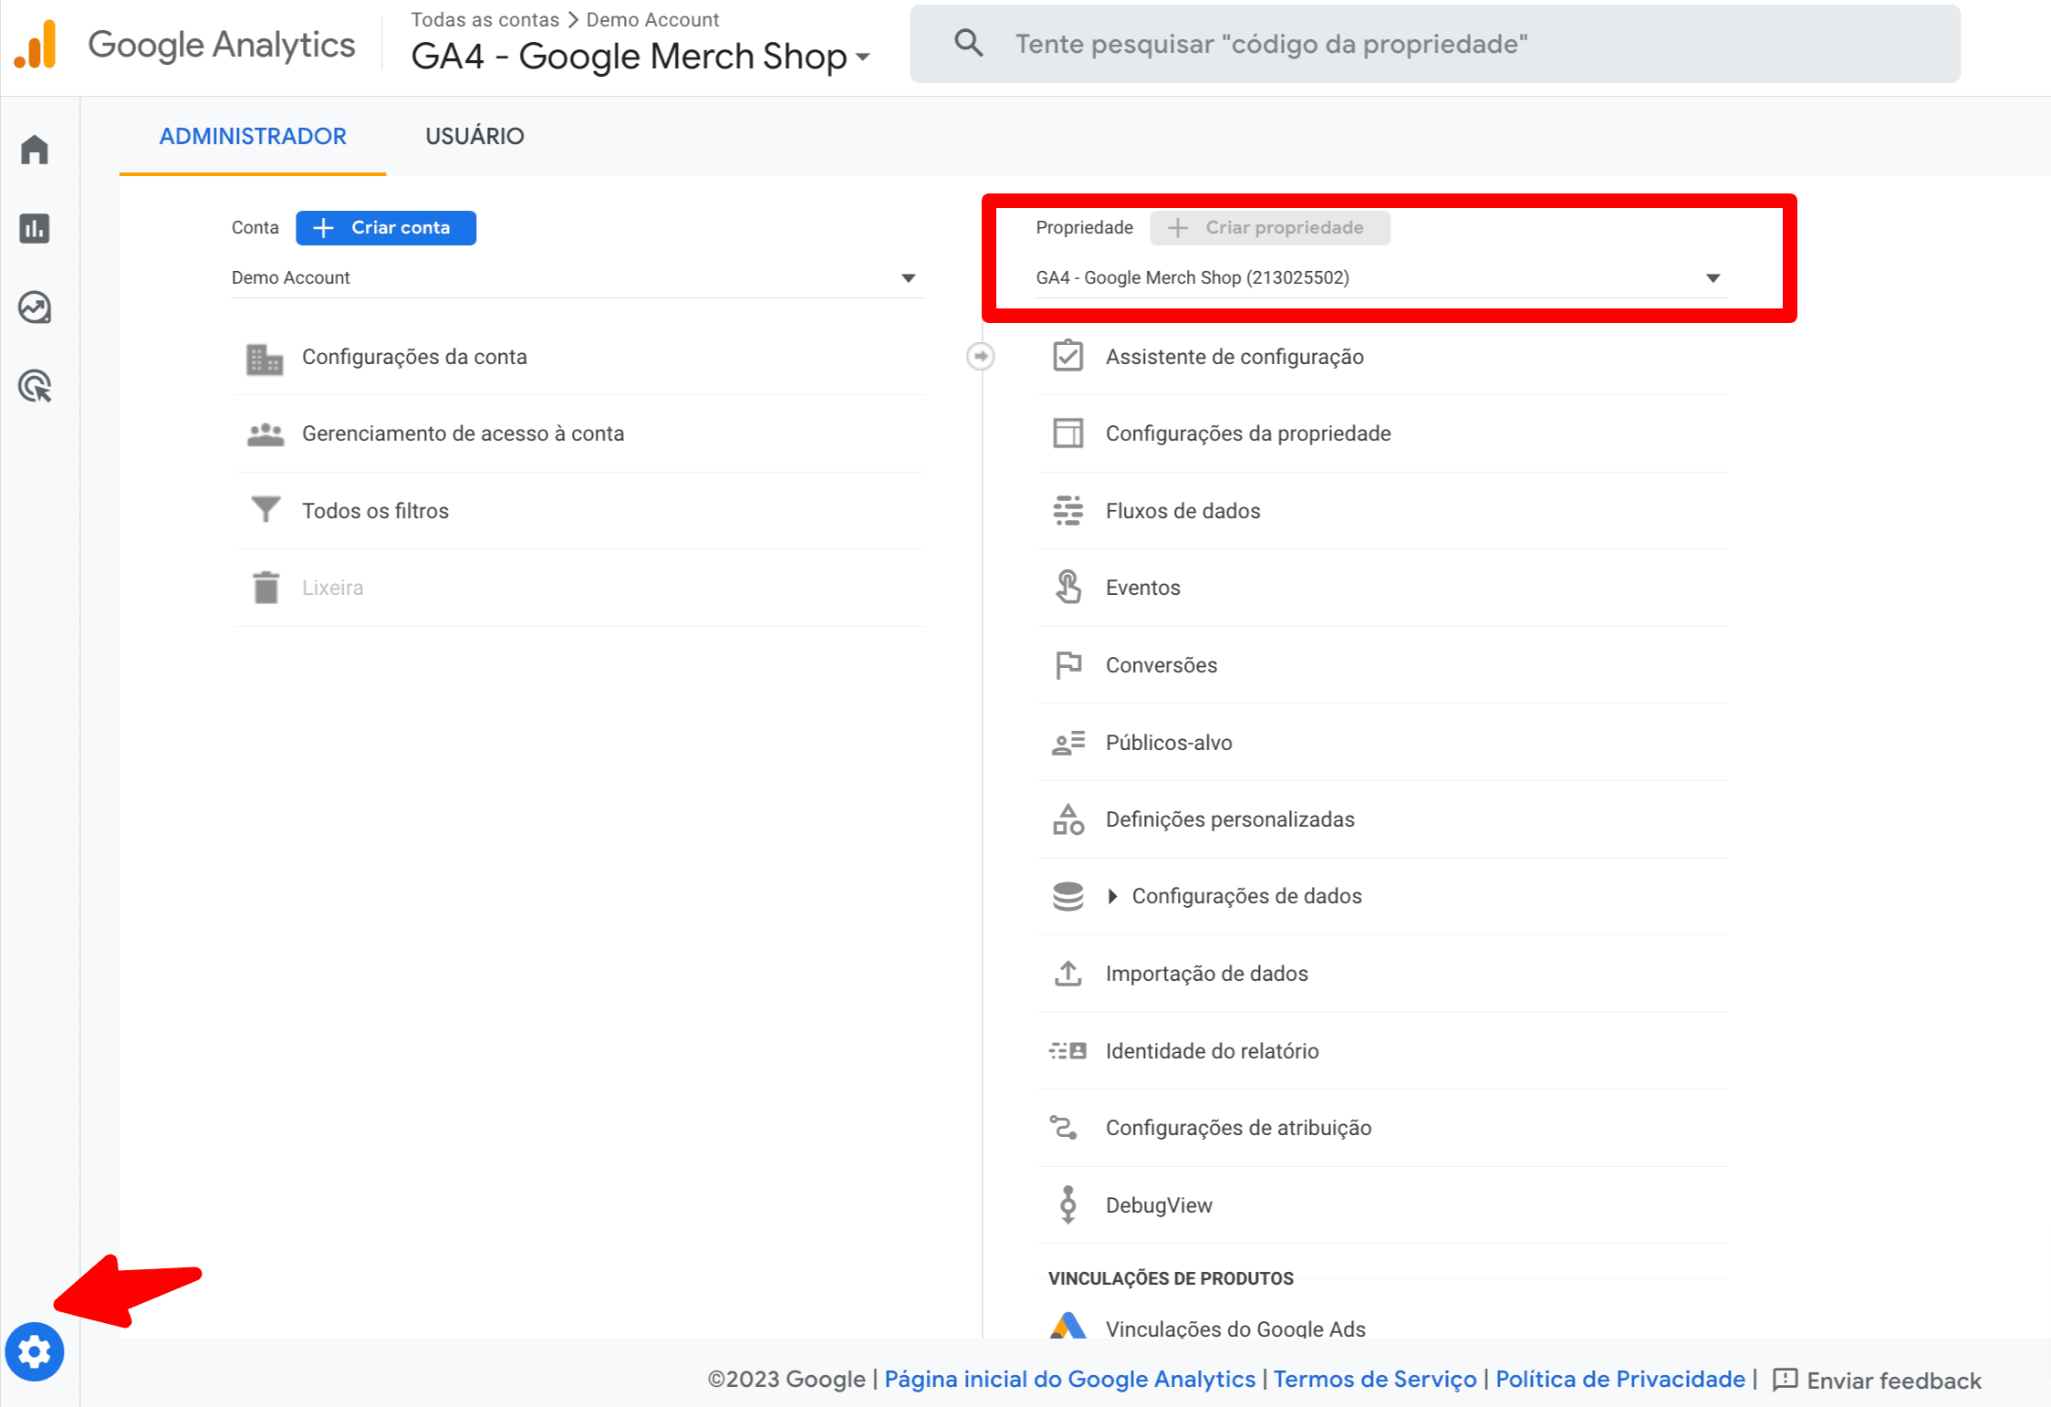The width and height of the screenshot is (2051, 1407).
Task: Click the Google Analytics logo
Action: point(36,44)
